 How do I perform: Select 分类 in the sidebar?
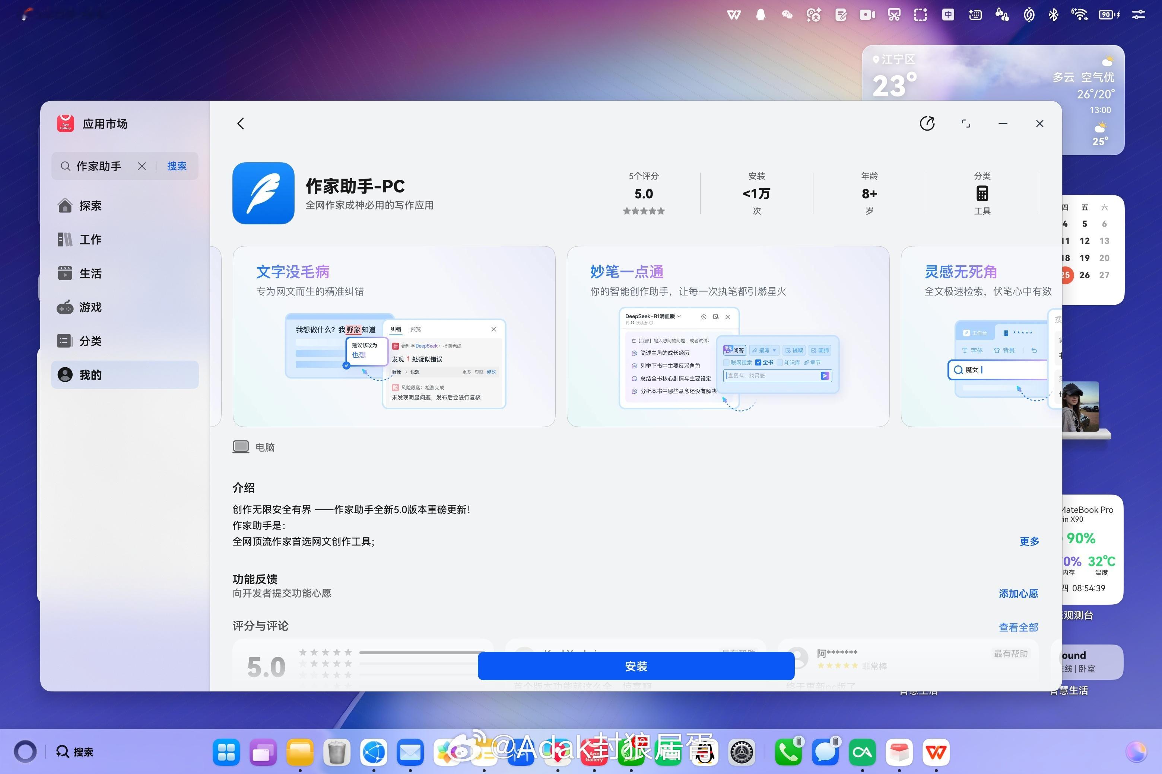tap(125, 341)
